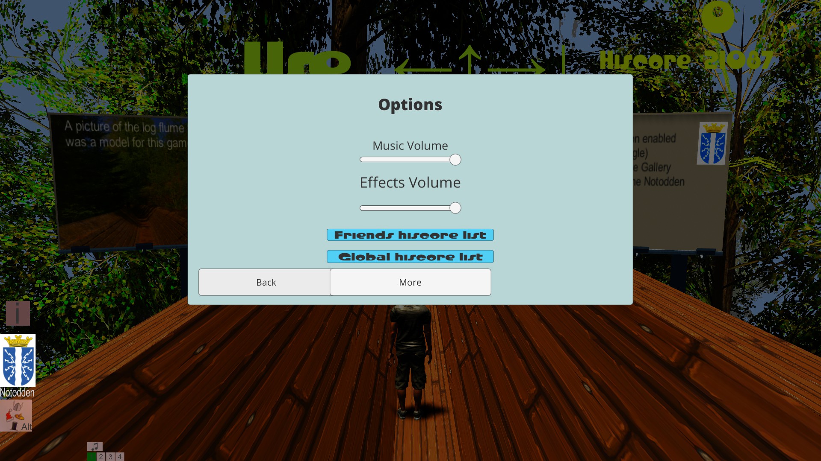
Task: Drag the Music Volume slider
Action: click(455, 159)
